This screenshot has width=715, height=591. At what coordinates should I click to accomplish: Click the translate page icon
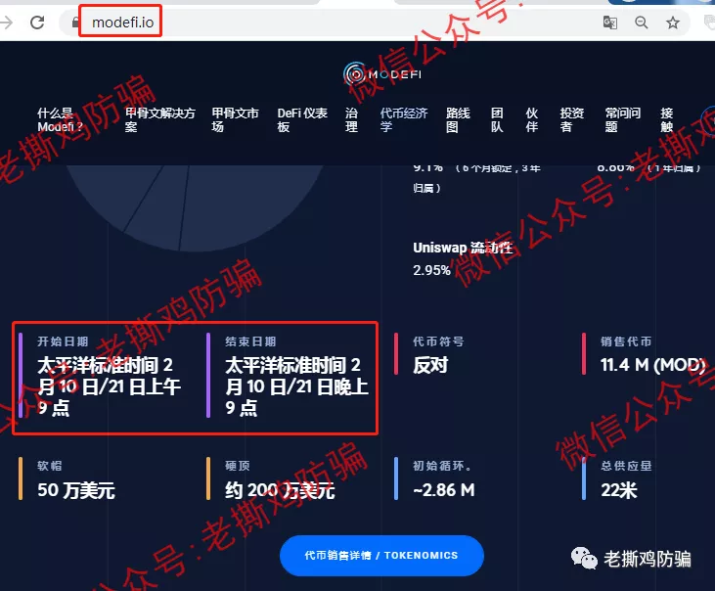pyautogui.click(x=609, y=22)
